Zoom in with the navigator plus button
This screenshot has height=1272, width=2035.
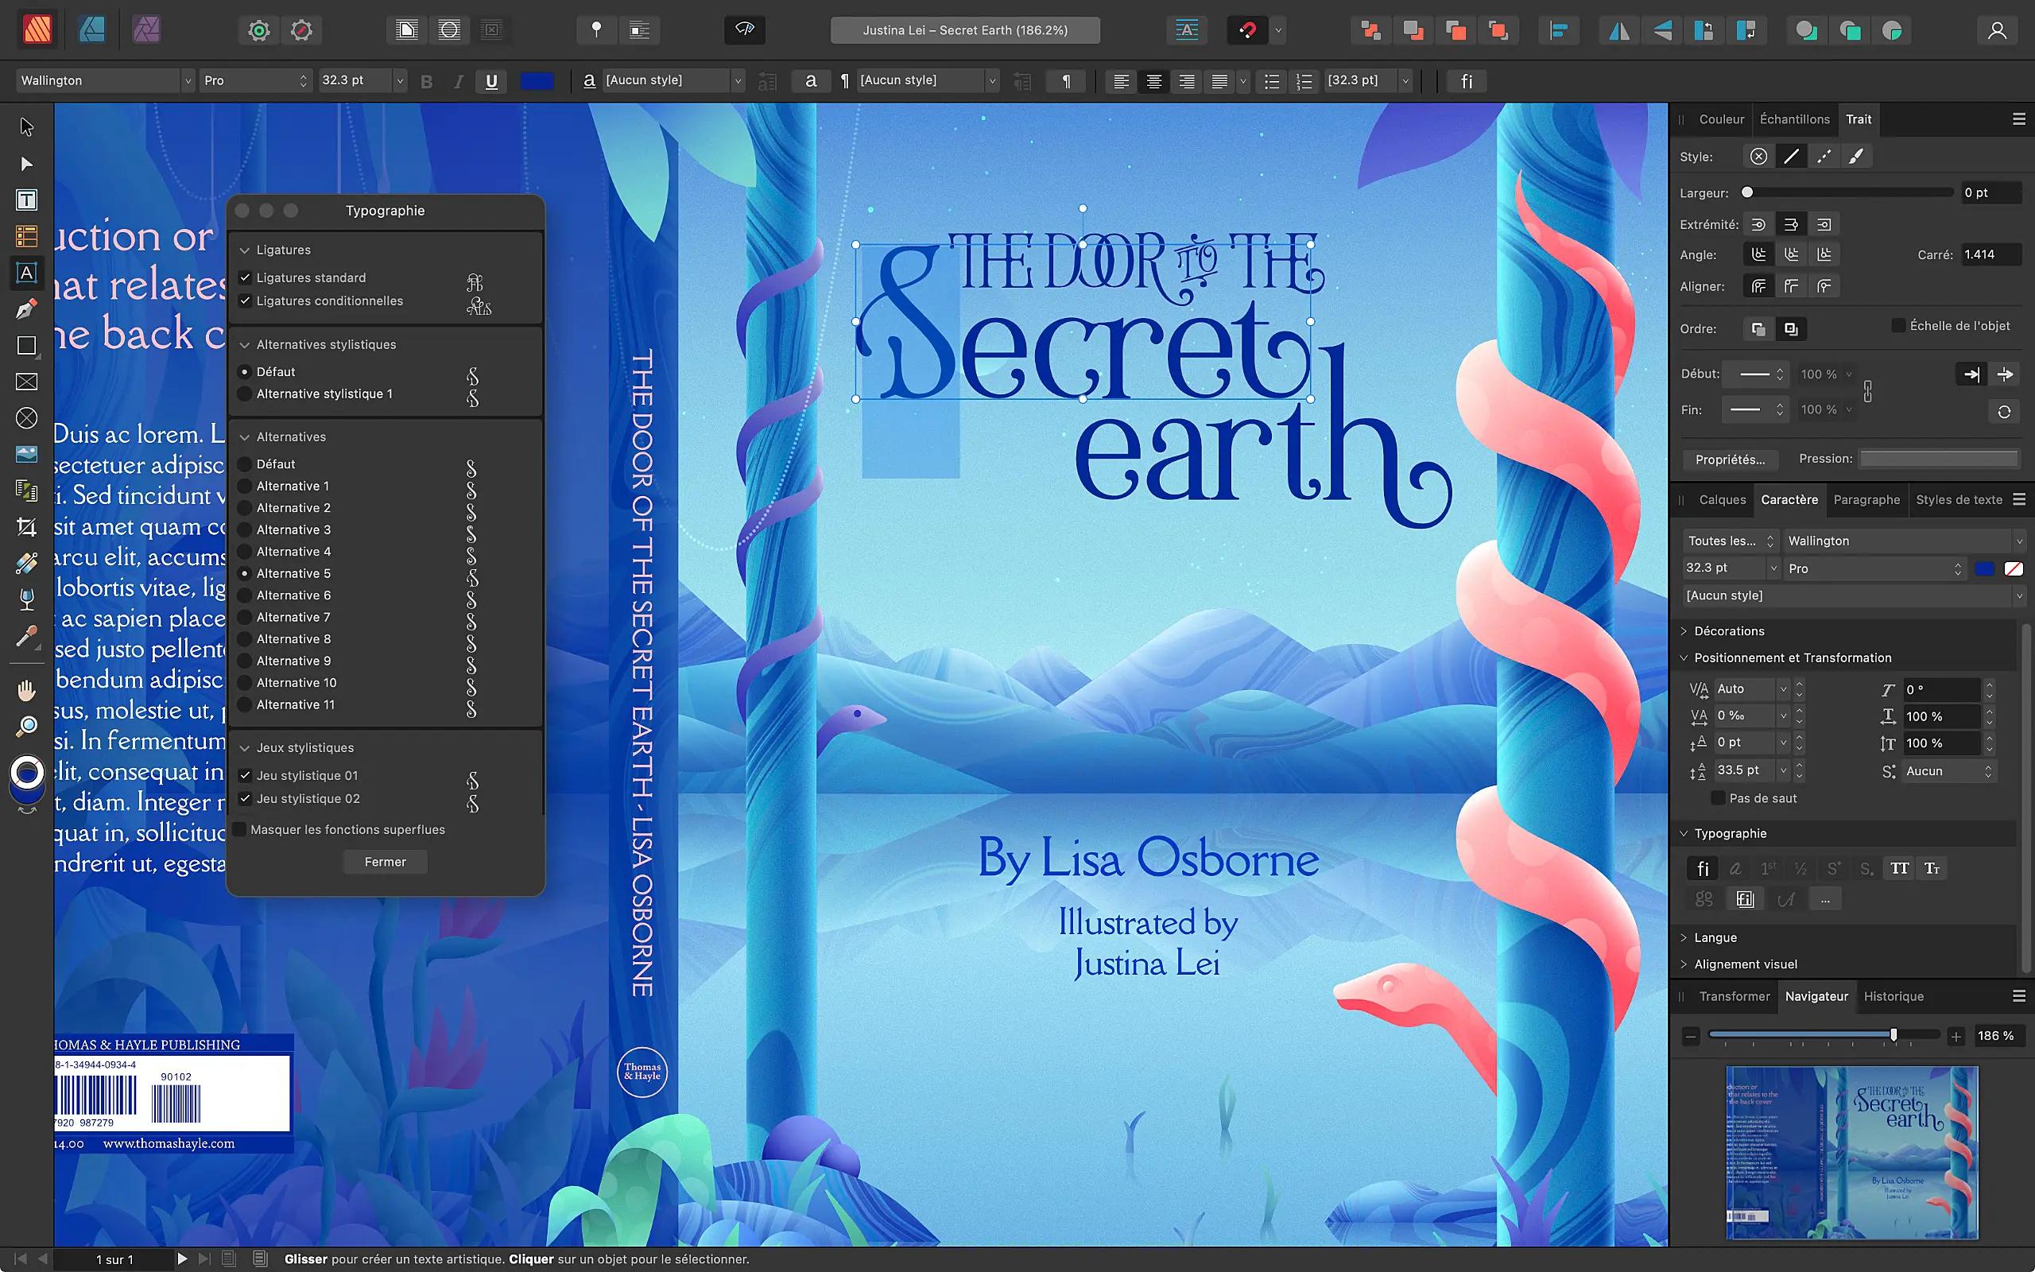[x=1956, y=1037]
